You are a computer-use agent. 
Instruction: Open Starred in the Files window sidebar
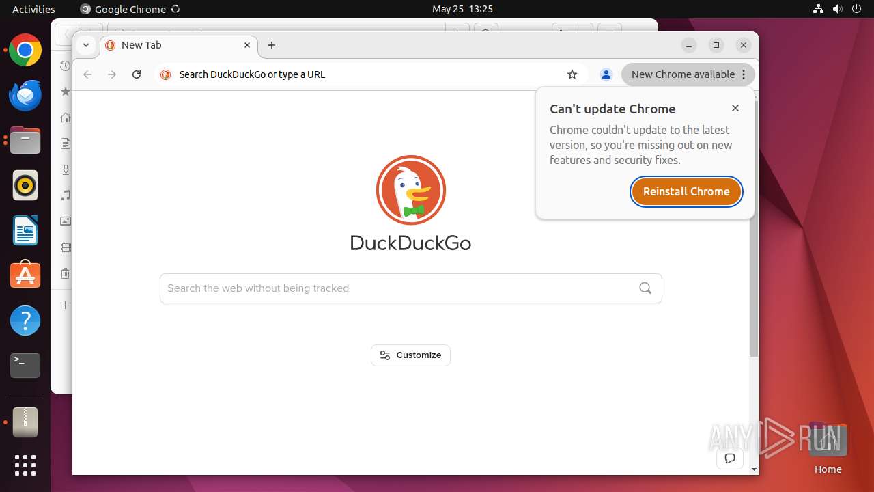coord(66,92)
